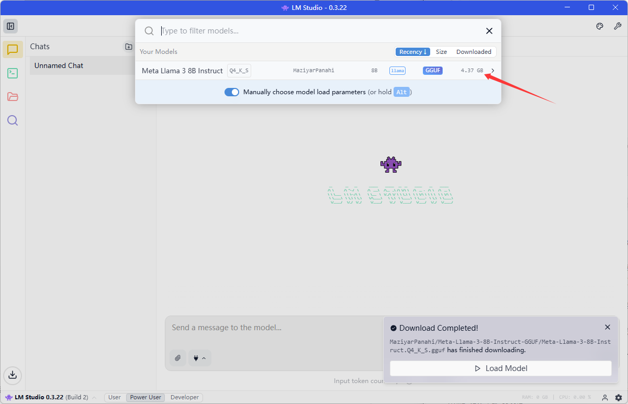Select Meta Llama 3 8B Instruct model
The width and height of the screenshot is (628, 404).
click(x=318, y=71)
